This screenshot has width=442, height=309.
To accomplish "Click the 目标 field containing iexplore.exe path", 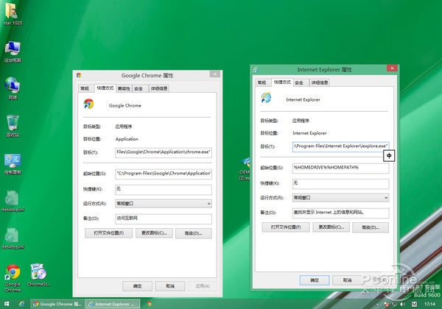I will click(x=341, y=146).
